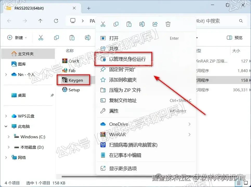Click the Copy icon in the context menu header

pyautogui.click(x=116, y=24)
